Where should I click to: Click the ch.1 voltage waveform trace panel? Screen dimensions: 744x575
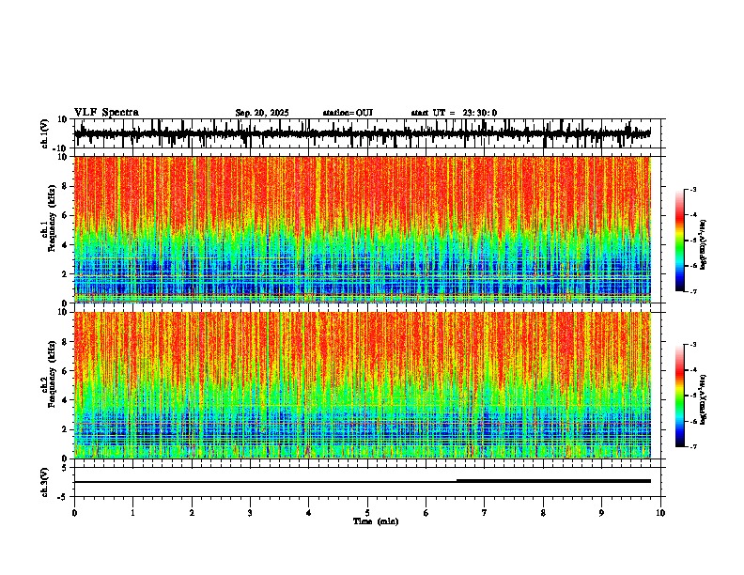tap(369, 133)
